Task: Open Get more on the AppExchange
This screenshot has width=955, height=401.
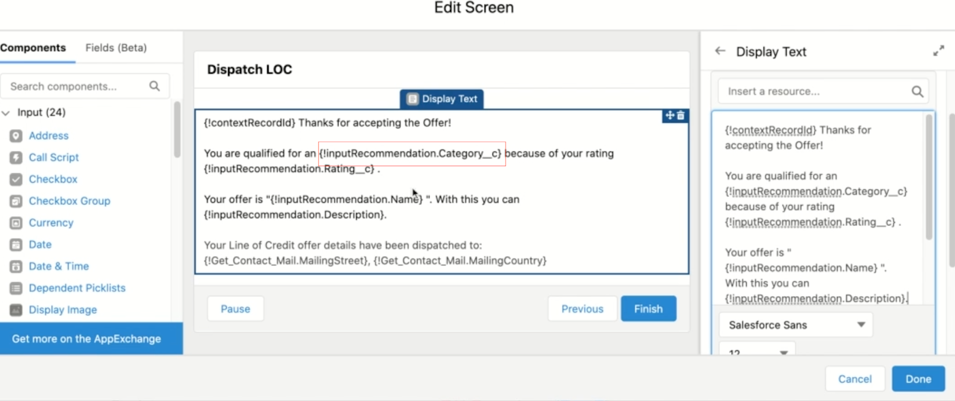Action: click(x=87, y=338)
